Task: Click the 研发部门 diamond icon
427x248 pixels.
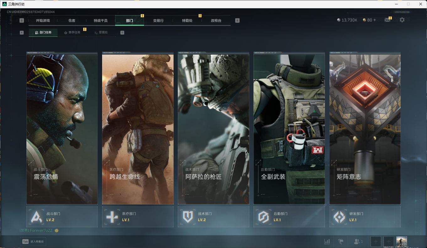Action: [339, 217]
